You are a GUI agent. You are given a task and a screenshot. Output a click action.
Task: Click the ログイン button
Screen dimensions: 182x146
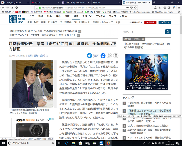coord(165,22)
